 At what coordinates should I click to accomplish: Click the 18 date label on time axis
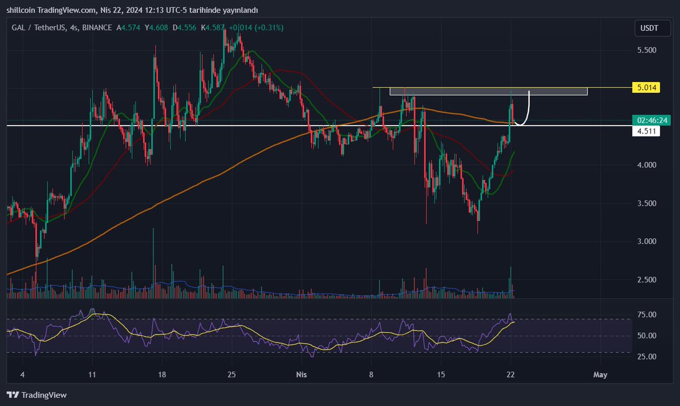(162, 375)
